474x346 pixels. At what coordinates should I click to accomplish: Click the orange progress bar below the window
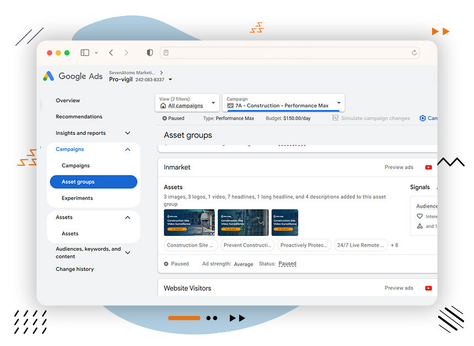[x=184, y=318]
